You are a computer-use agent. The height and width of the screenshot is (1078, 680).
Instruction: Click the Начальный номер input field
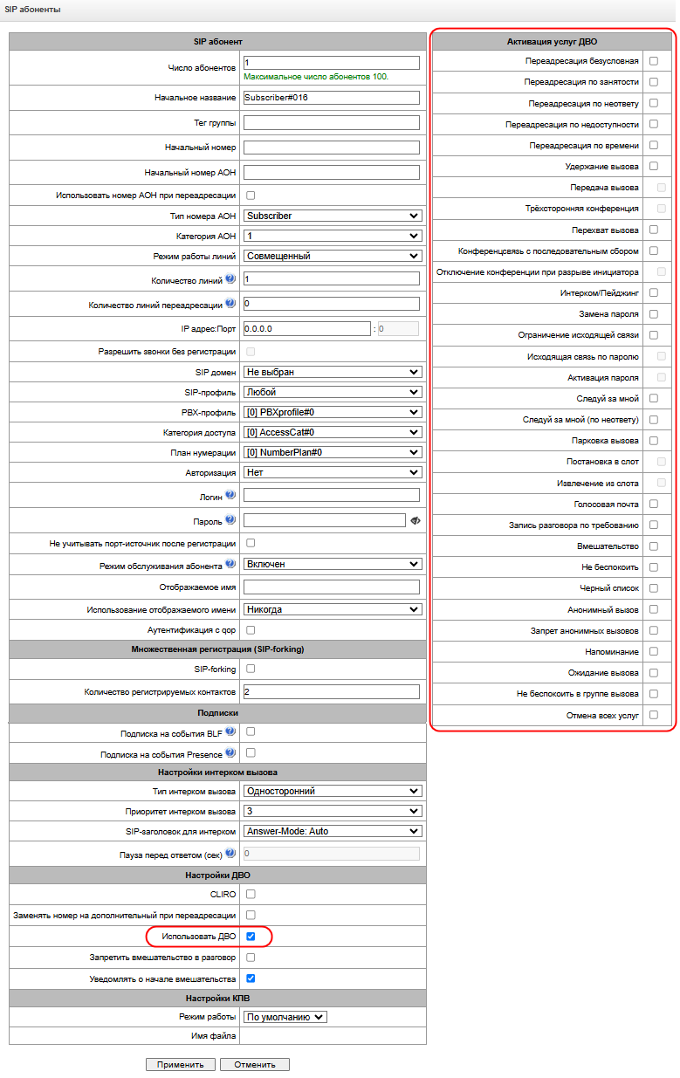(332, 148)
